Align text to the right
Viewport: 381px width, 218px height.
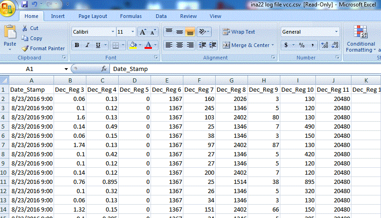190,45
